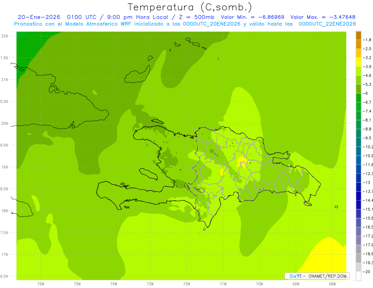Click the date text 20-Ene-2026

tap(39, 17)
